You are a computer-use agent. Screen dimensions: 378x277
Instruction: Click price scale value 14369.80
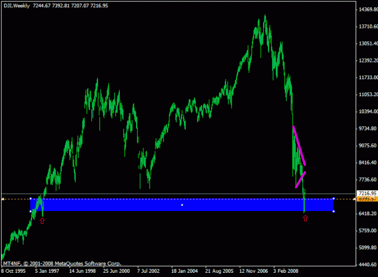coord(368,10)
